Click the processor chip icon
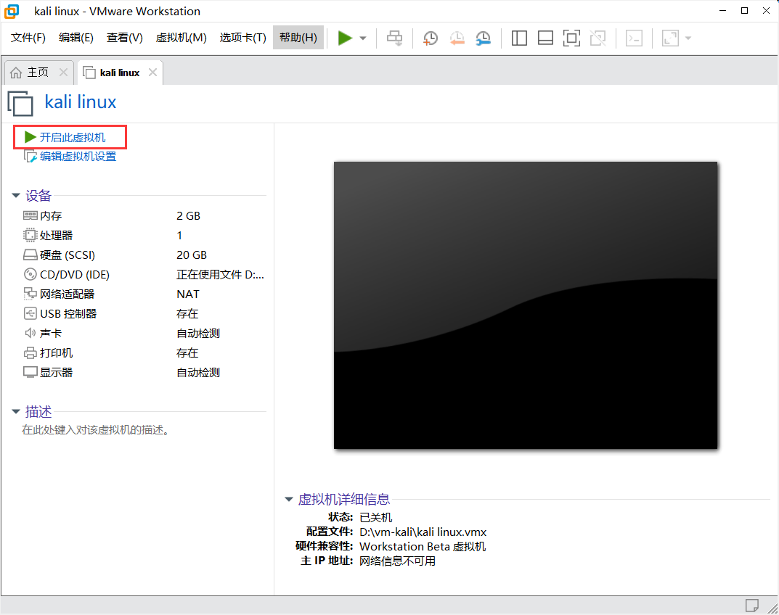 30,235
